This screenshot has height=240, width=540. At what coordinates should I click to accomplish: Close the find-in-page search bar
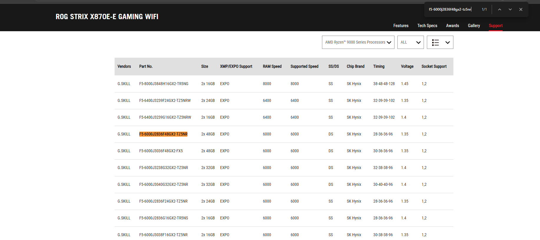click(x=521, y=9)
